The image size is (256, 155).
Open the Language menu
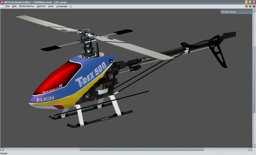(62, 6)
